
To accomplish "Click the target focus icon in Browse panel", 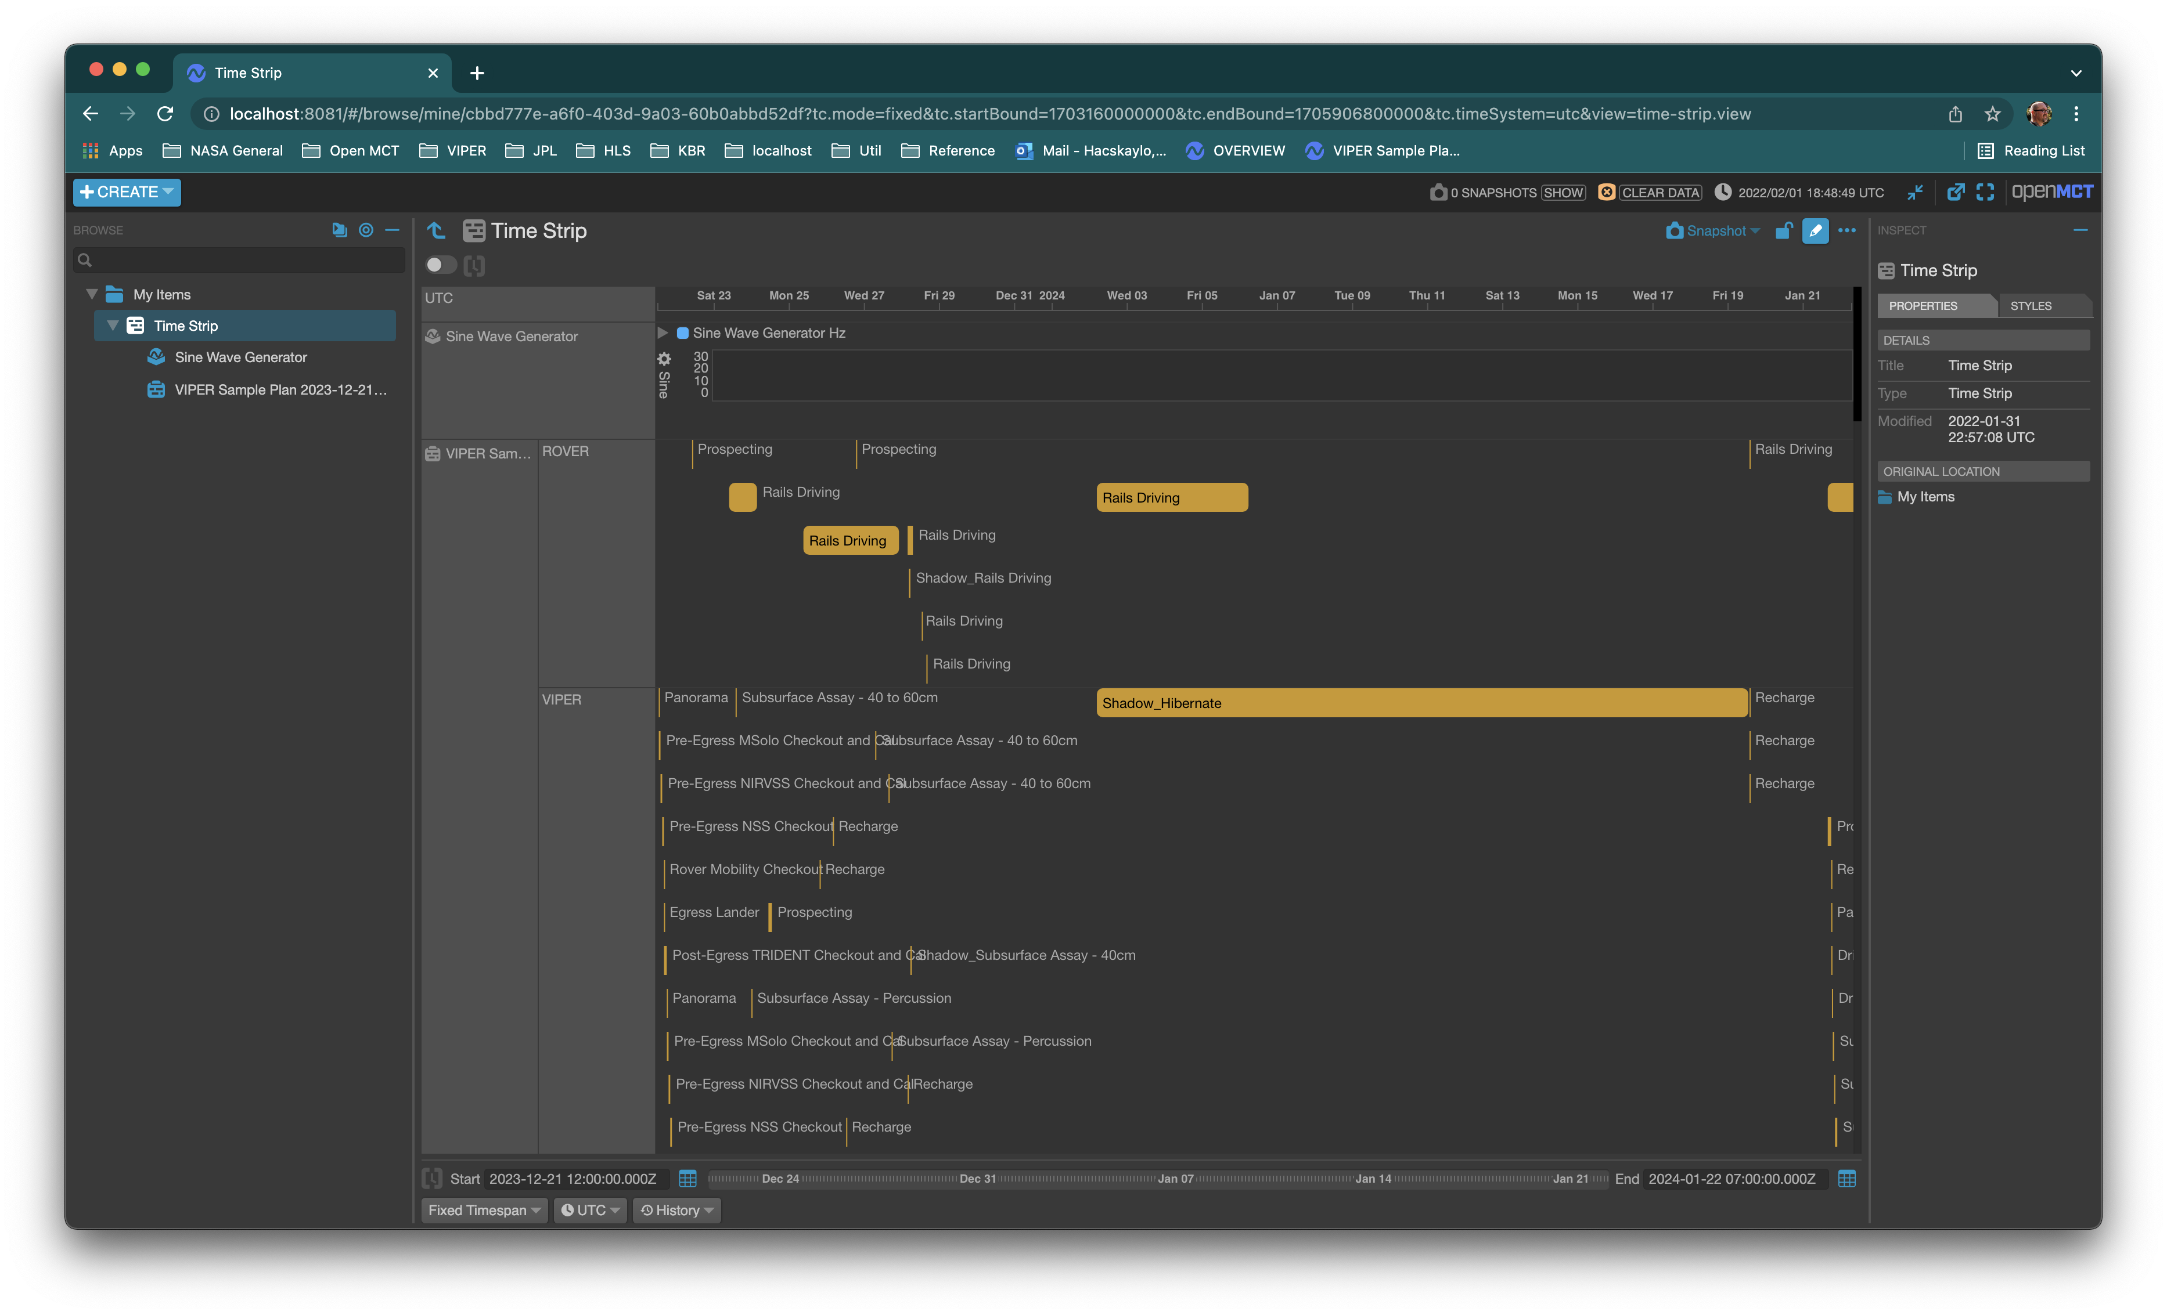I will click(x=367, y=229).
